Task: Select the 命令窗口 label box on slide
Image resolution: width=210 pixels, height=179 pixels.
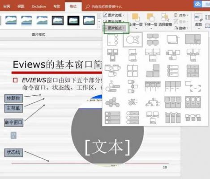Action: tap(14, 123)
